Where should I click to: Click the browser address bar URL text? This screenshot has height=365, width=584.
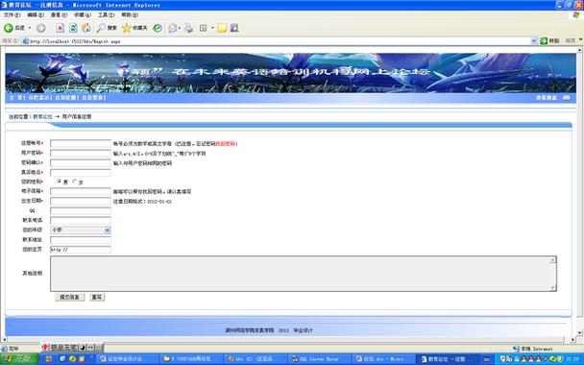click(x=75, y=41)
